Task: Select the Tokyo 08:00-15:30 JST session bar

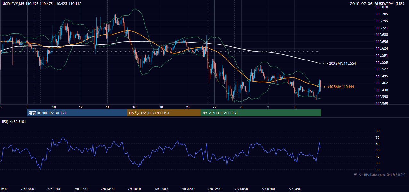Action: pos(77,113)
